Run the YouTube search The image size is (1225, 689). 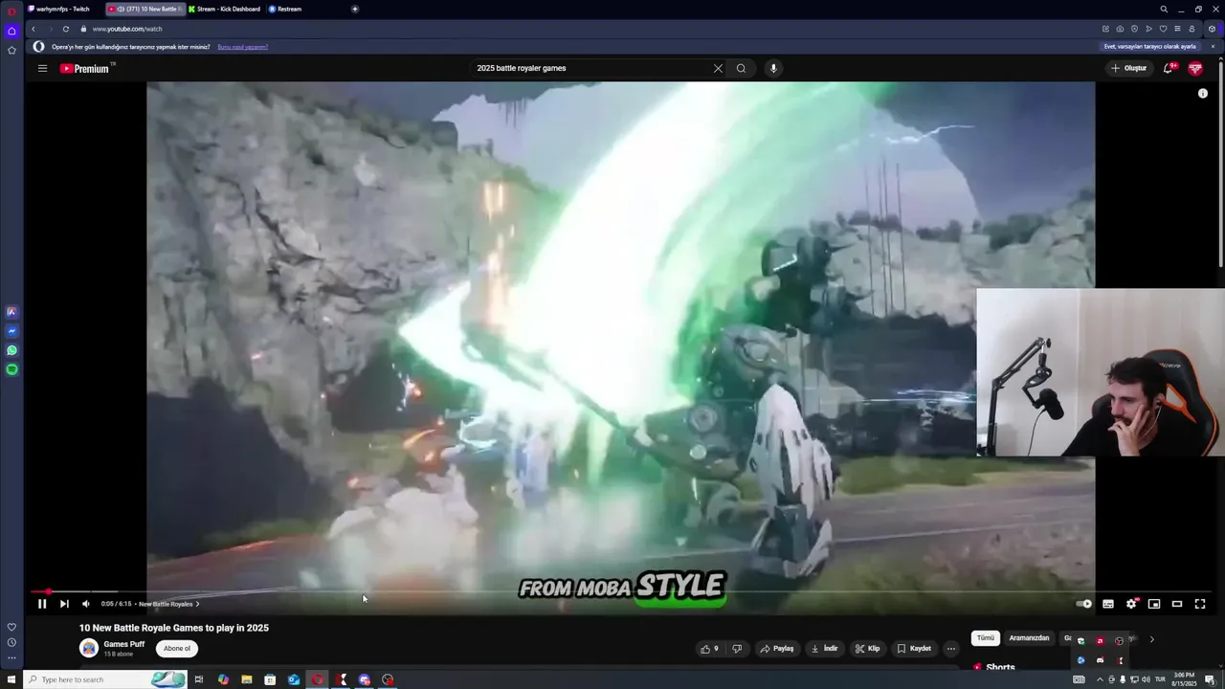pyautogui.click(x=741, y=68)
